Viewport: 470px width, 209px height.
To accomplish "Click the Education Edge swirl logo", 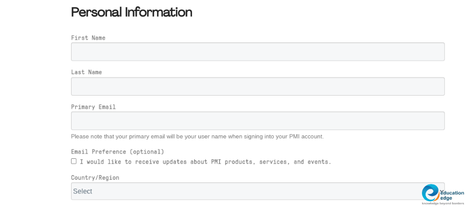I will click(430, 193).
